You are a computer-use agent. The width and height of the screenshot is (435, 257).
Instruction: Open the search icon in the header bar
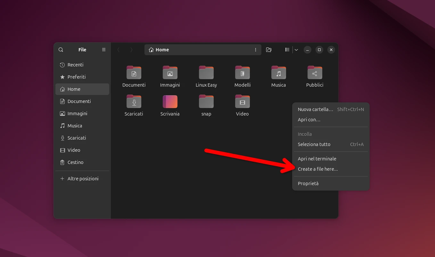(61, 50)
